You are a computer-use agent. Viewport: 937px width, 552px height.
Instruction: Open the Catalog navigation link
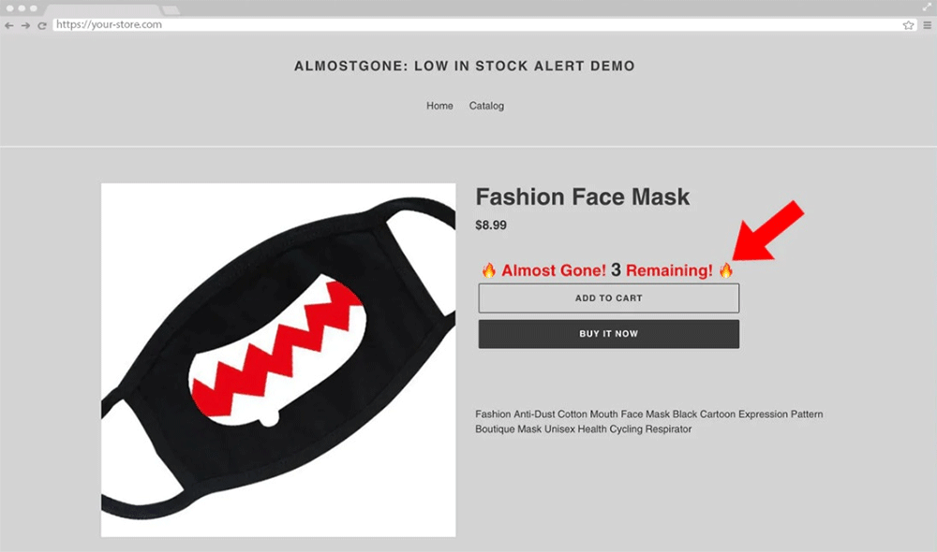point(486,106)
